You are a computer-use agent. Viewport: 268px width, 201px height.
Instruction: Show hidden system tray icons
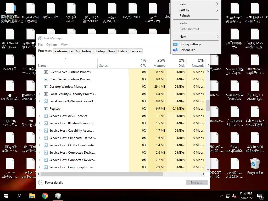221,196
